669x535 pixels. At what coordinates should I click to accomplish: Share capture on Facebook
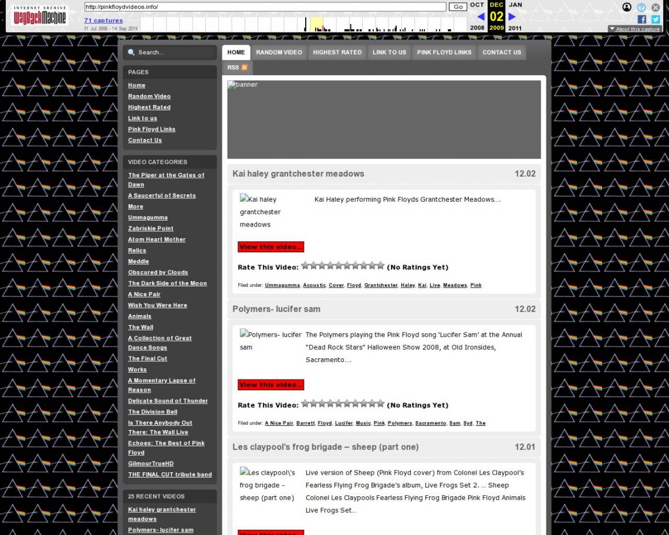click(641, 19)
